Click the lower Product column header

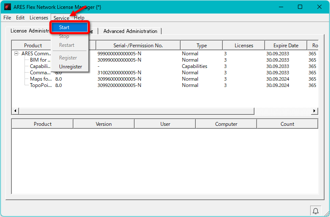[x=43, y=124]
